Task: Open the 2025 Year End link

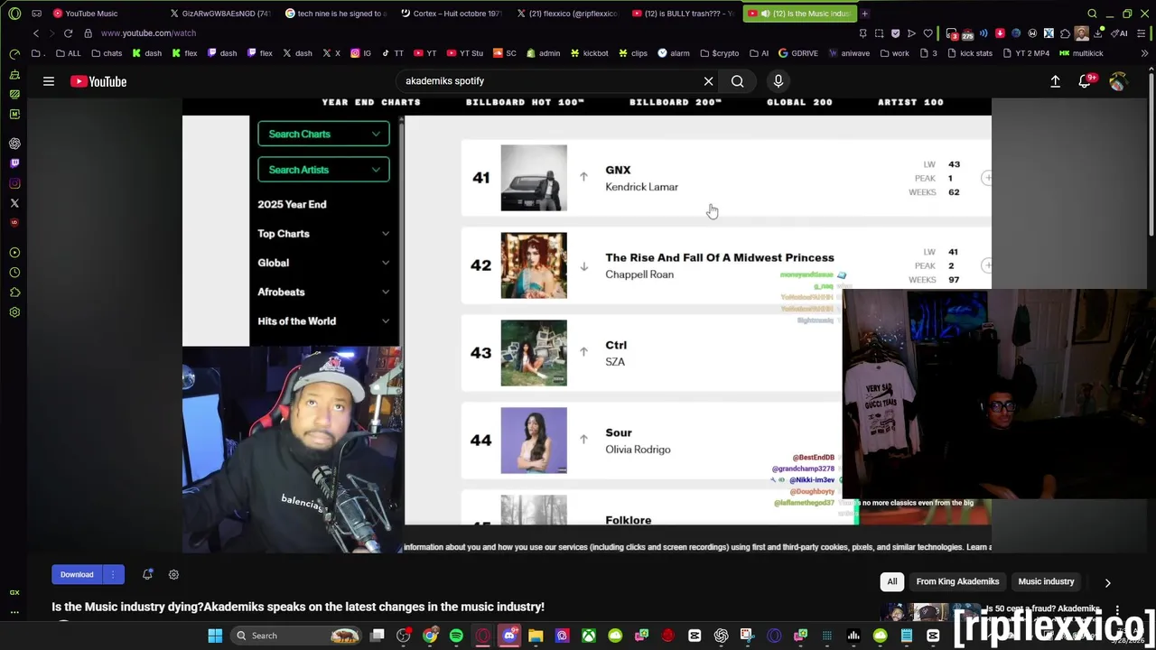Action: point(292,204)
